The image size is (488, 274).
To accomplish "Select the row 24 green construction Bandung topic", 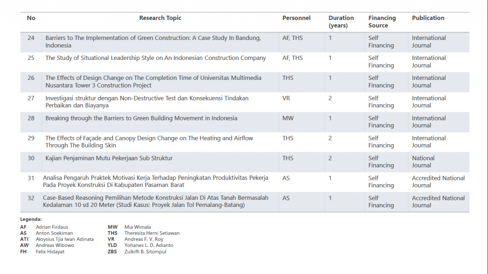I will pyautogui.click(x=153, y=42).
